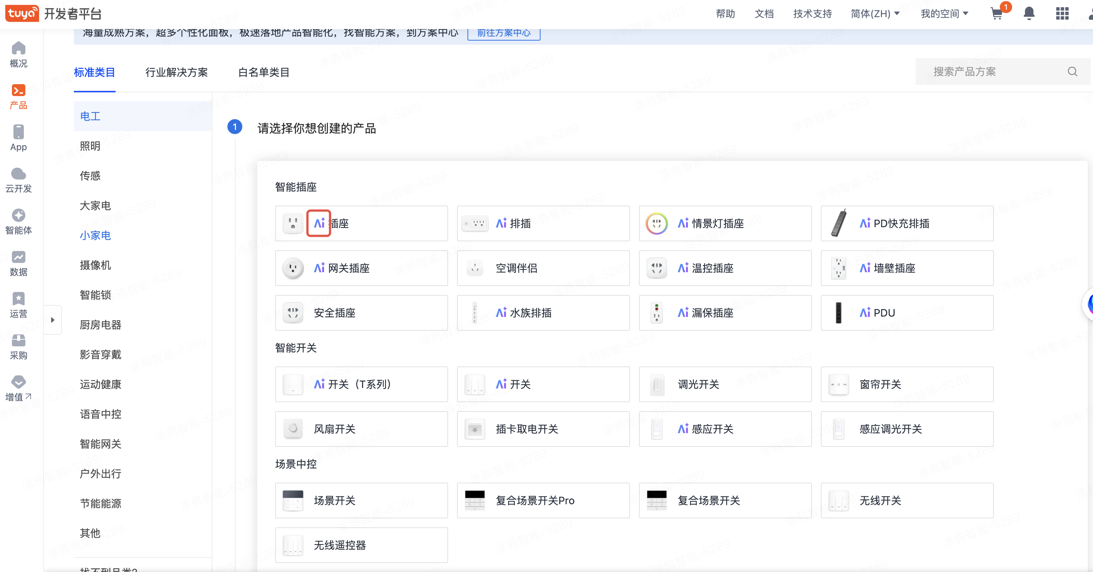
Task: Open the apps grid icon
Action: click(x=1062, y=14)
